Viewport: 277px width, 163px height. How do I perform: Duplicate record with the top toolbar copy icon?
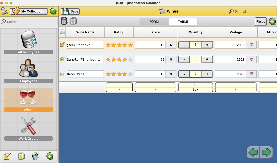click(74, 21)
